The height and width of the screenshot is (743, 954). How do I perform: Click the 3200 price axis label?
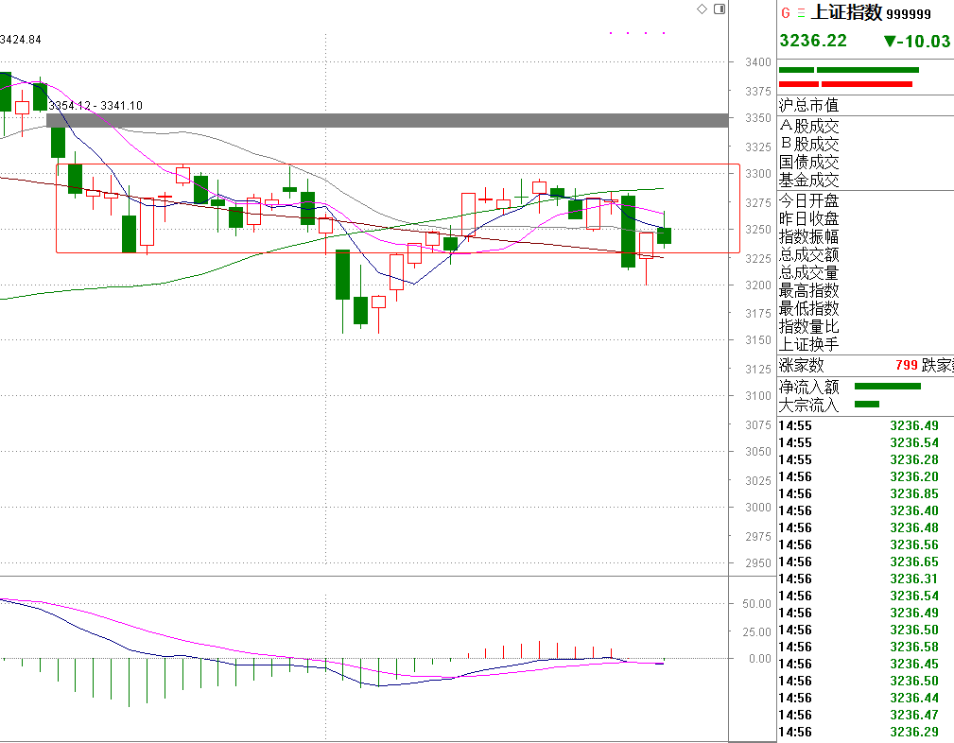(x=758, y=285)
